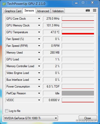Expand the VDDC sensor dropdown arrow

click(x=39, y=100)
